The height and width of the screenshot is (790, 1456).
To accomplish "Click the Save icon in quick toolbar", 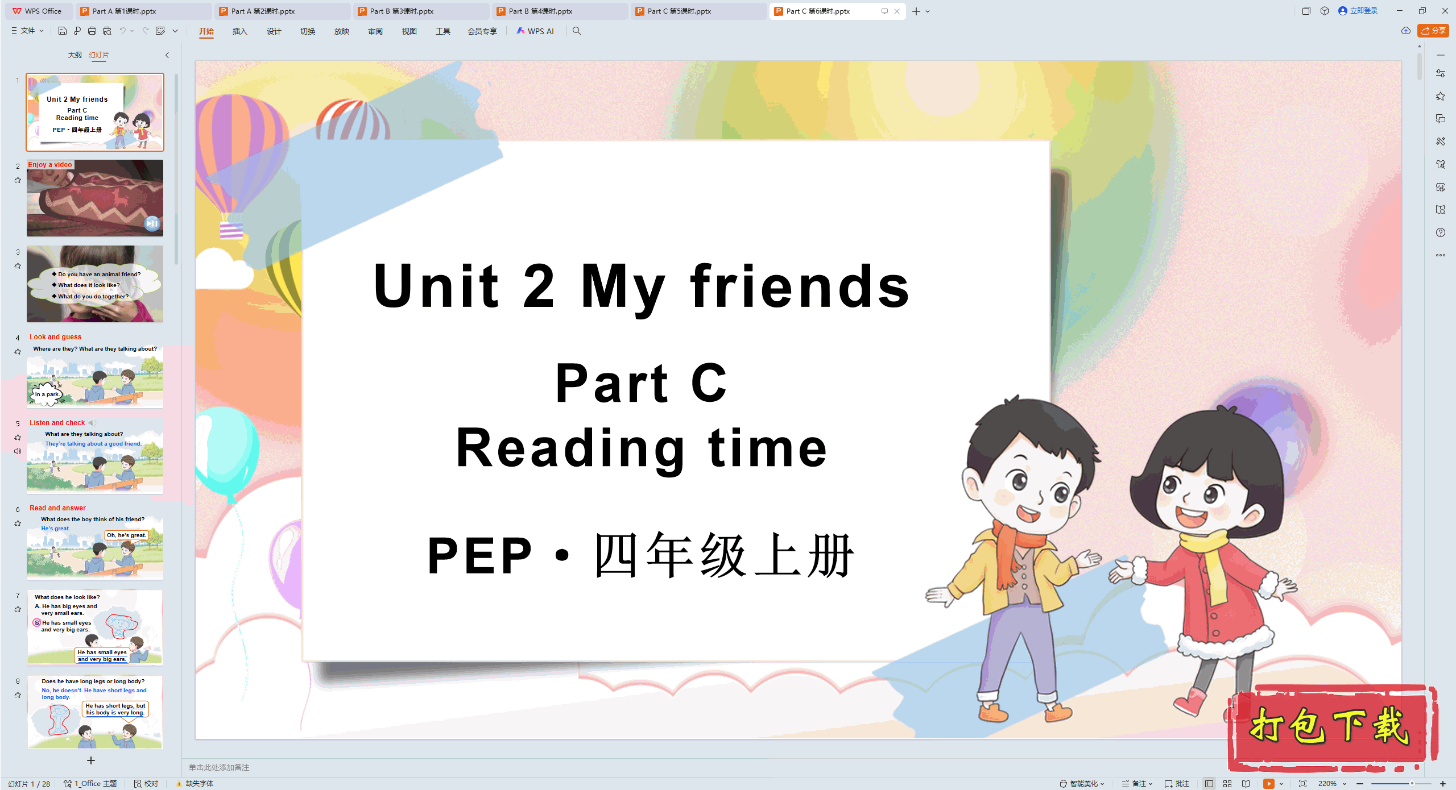I will tap(63, 31).
